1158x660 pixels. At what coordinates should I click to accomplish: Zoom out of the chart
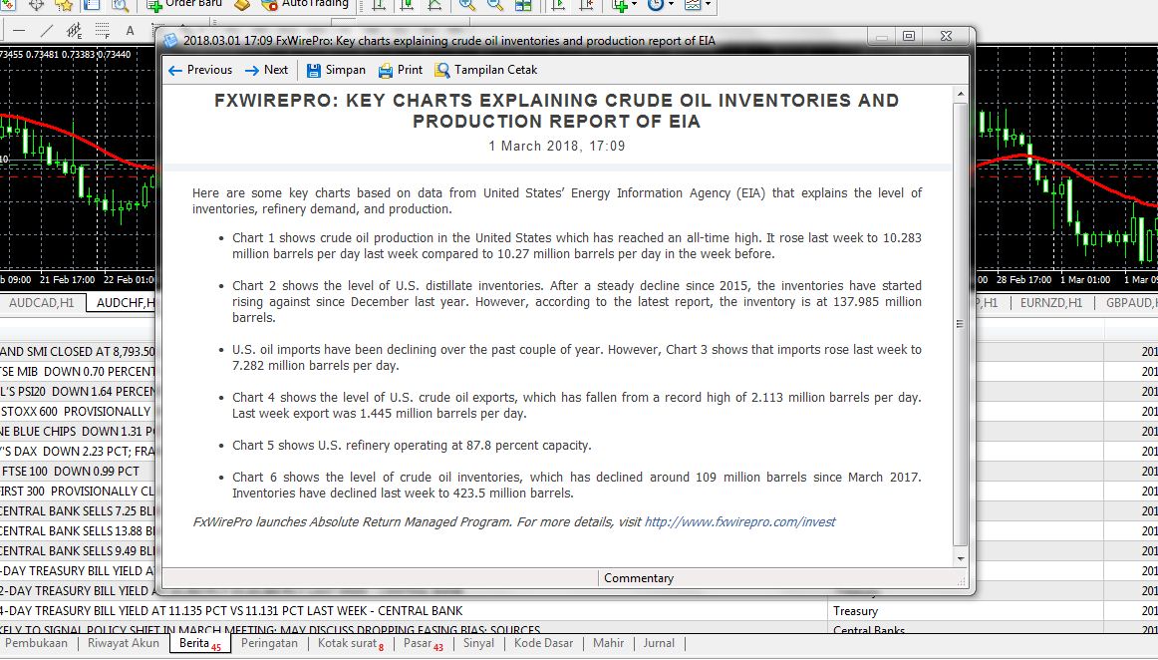pyautogui.click(x=495, y=4)
